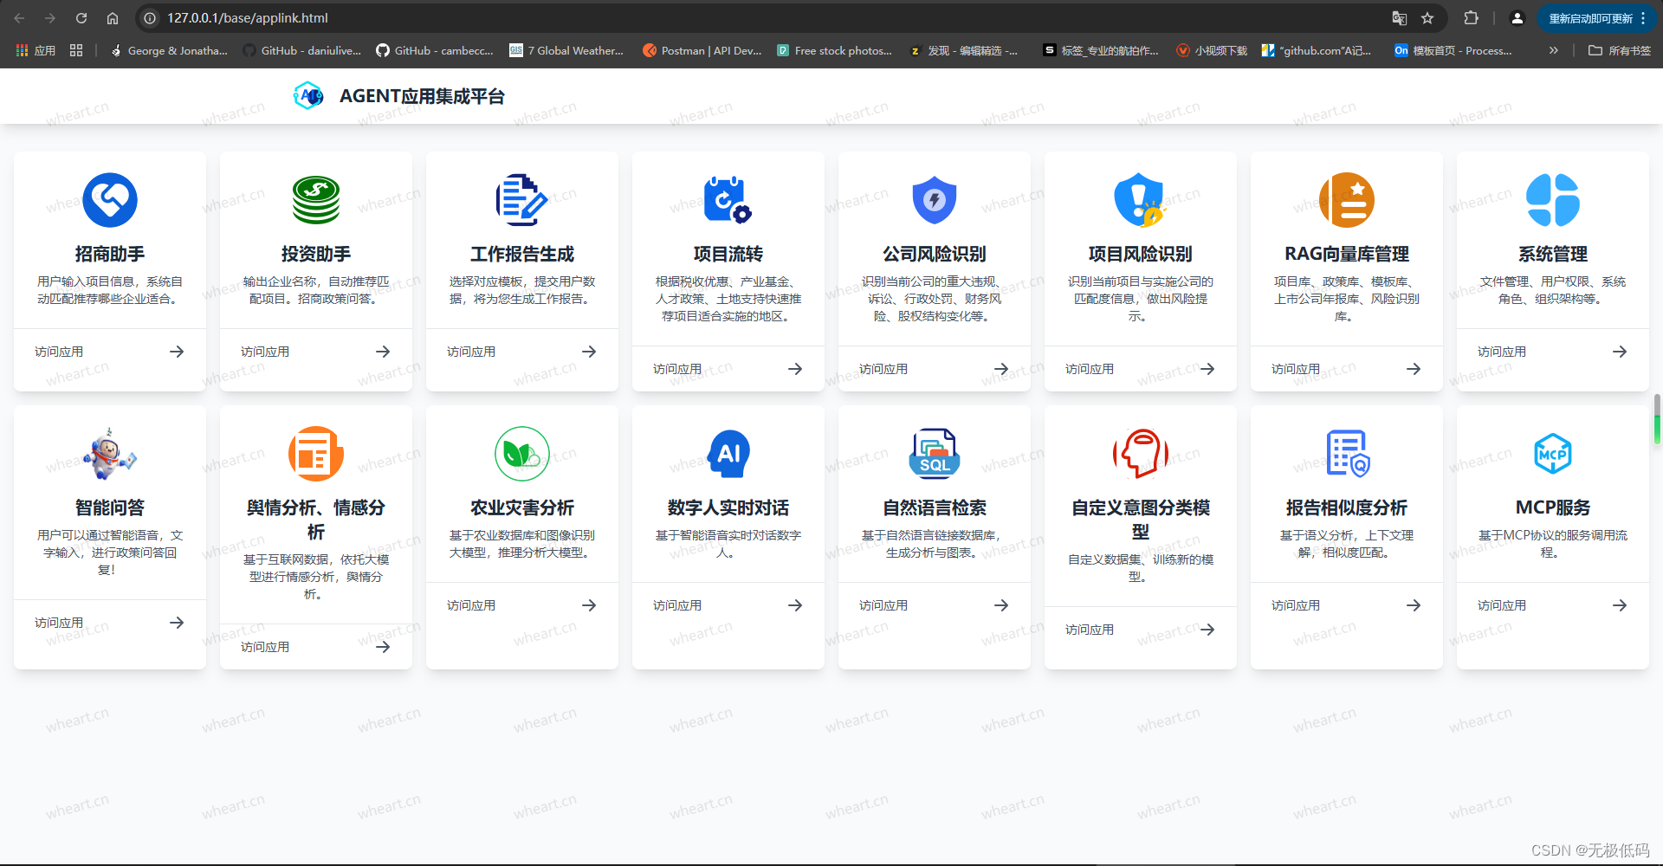The image size is (1663, 866).
Task: Open the 所有书签 bookmarks folder
Action: point(1620,50)
